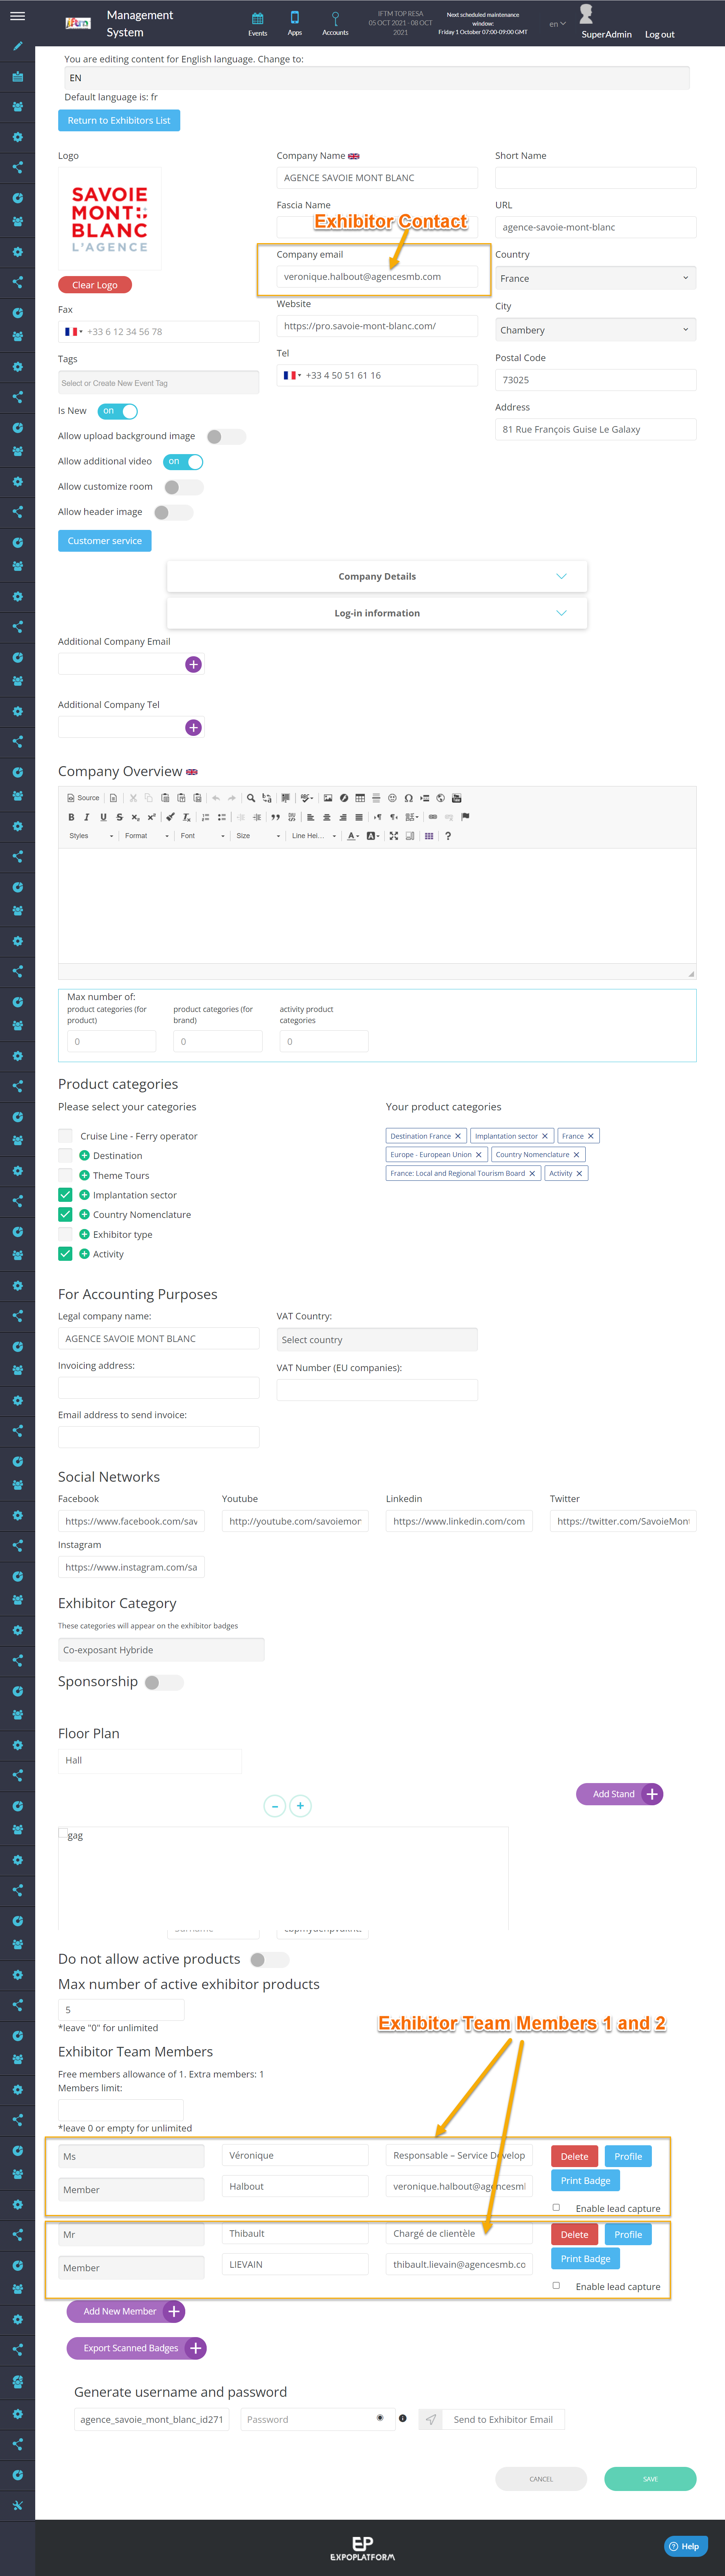Enable Allow customize room switch
725x2576 pixels.
(184, 487)
